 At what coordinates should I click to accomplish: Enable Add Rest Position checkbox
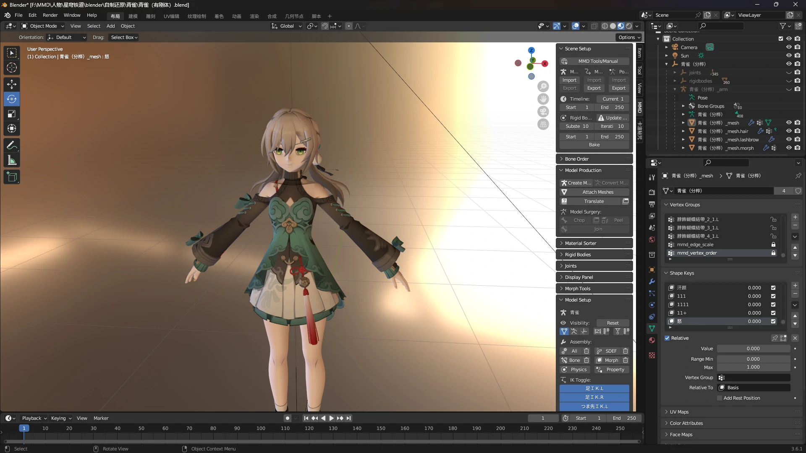click(720, 398)
